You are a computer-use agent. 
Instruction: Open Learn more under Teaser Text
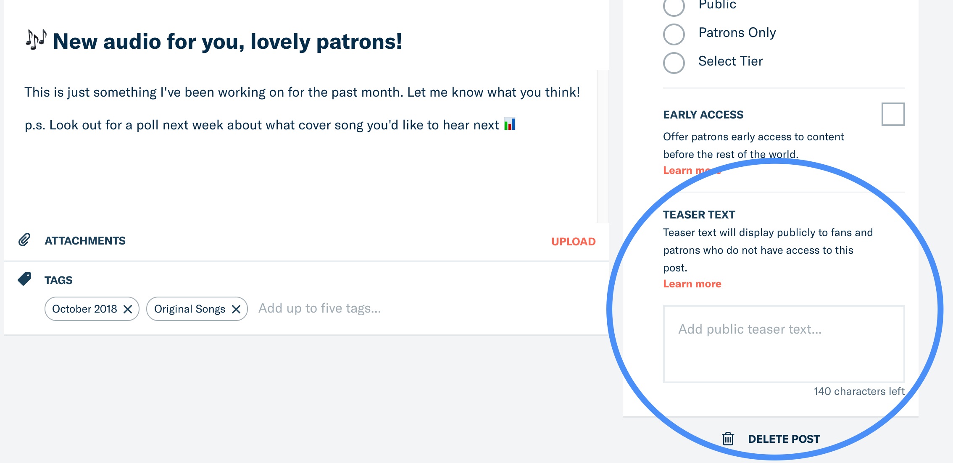tap(692, 284)
